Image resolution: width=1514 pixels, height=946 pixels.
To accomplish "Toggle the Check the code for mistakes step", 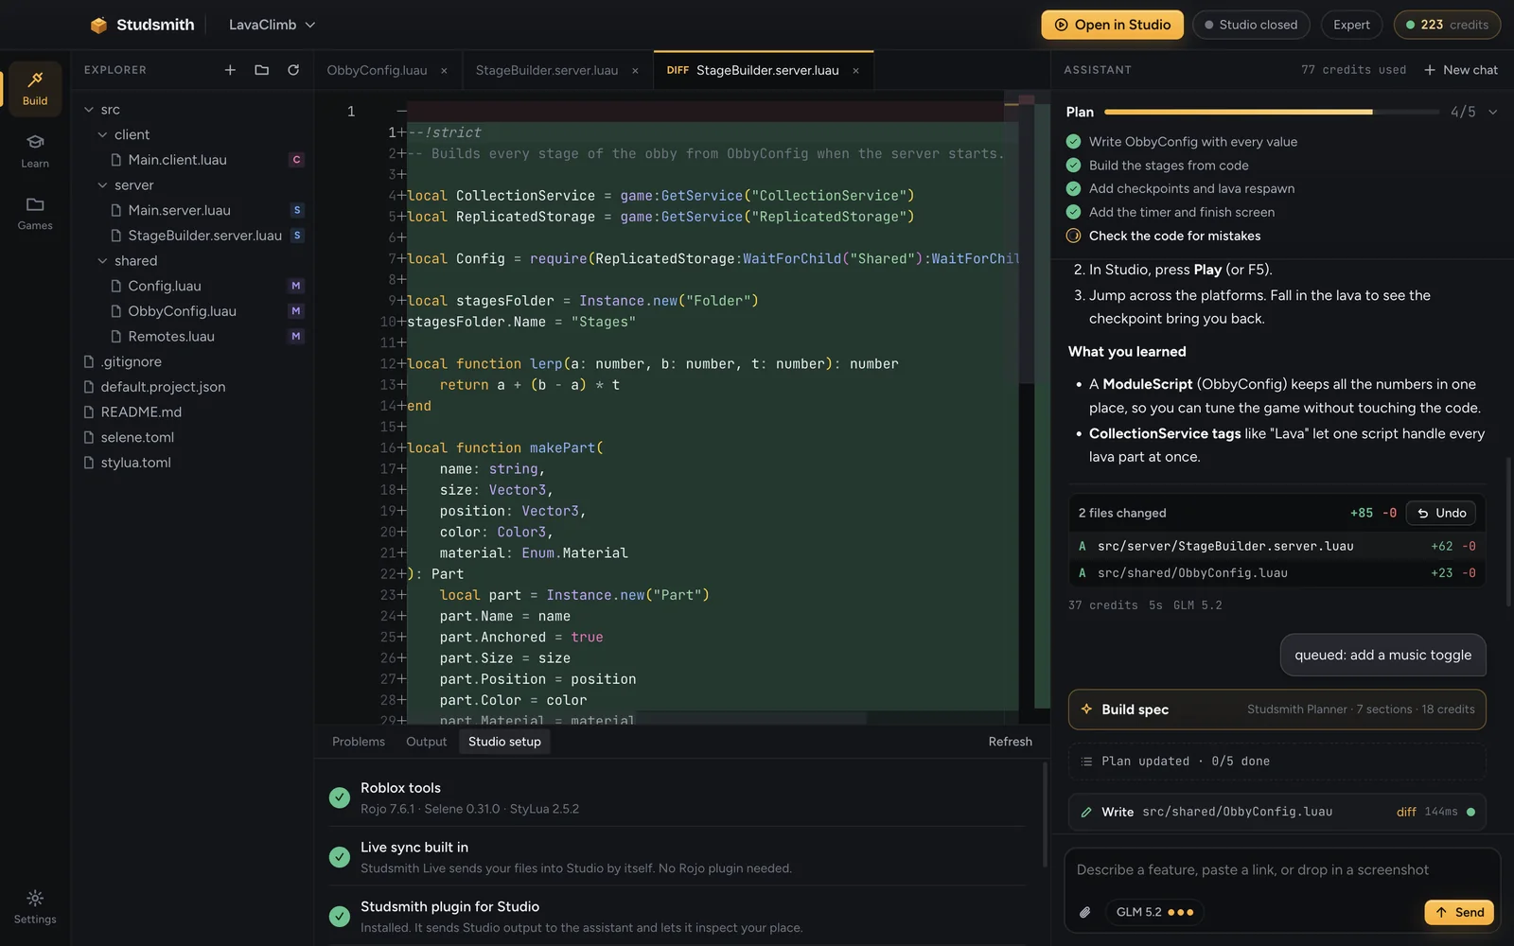I will [x=1073, y=236].
